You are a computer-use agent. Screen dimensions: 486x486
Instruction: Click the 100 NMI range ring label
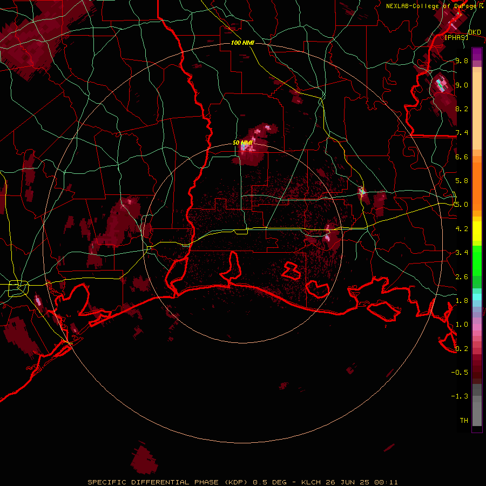click(x=242, y=43)
